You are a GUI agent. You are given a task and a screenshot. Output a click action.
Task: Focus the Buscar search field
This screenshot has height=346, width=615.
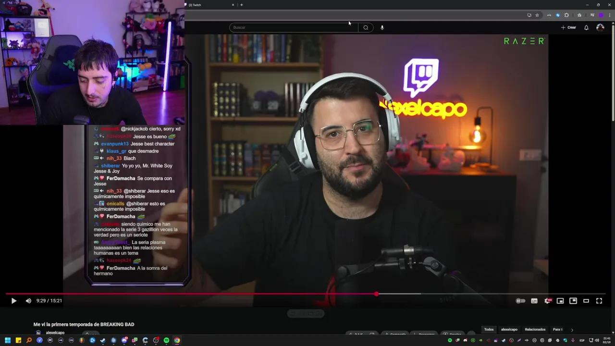(x=293, y=27)
